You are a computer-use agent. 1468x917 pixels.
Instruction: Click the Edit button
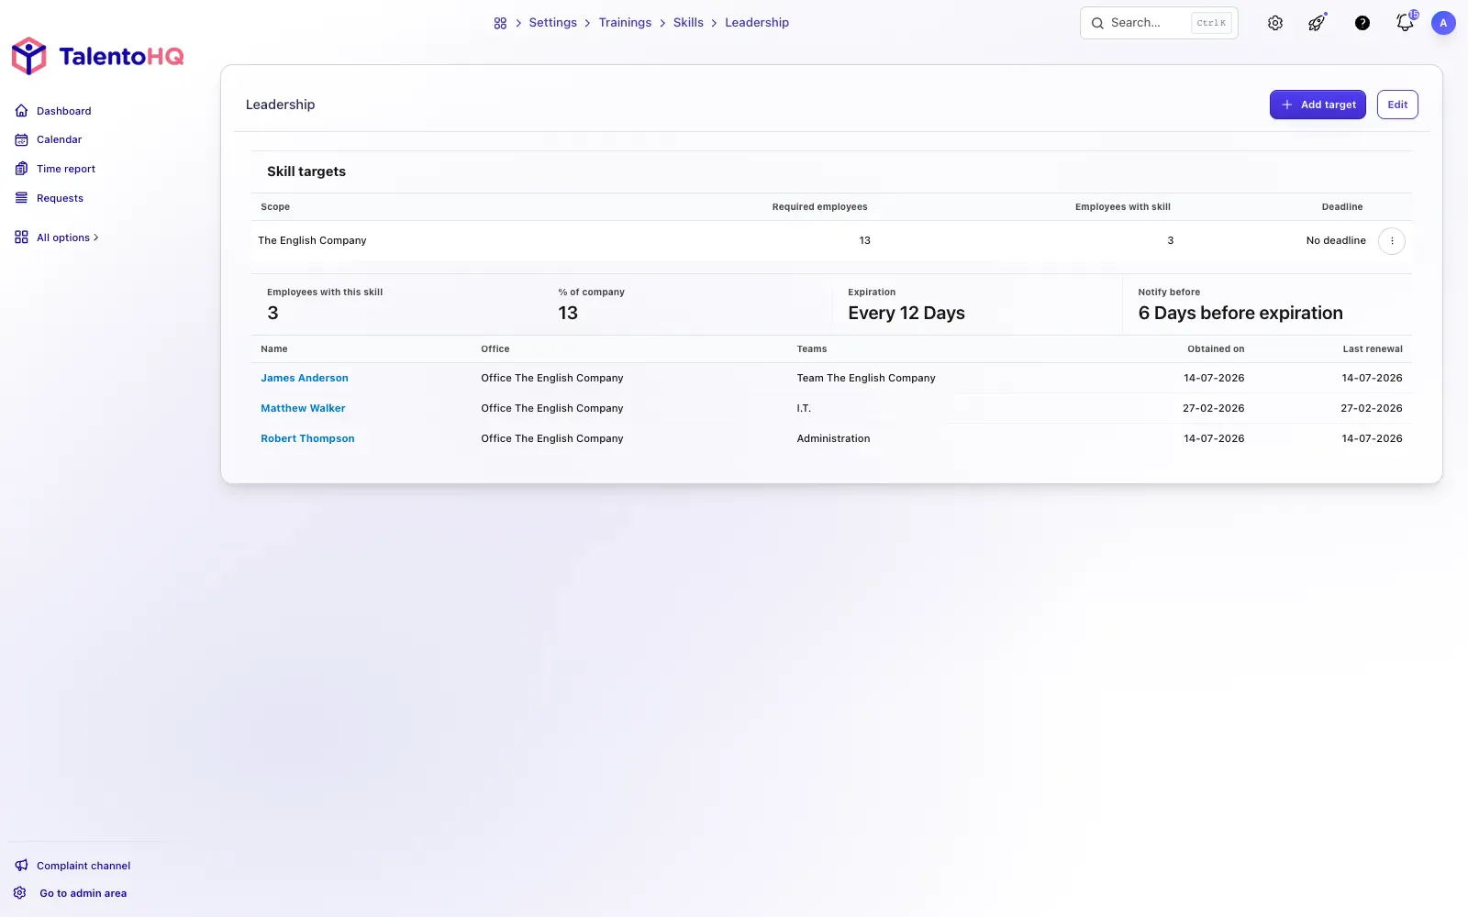click(x=1397, y=105)
